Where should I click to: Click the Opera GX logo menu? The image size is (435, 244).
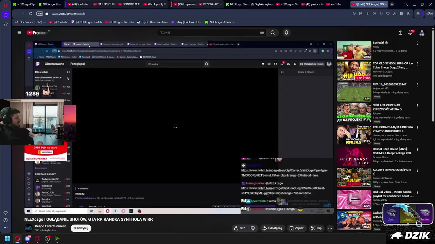[5, 5]
